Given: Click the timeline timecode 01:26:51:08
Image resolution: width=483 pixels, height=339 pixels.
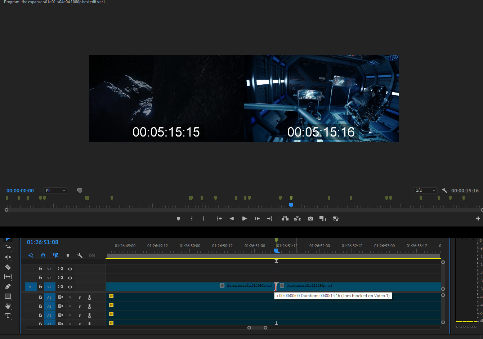Looking at the screenshot, I should pos(43,242).
